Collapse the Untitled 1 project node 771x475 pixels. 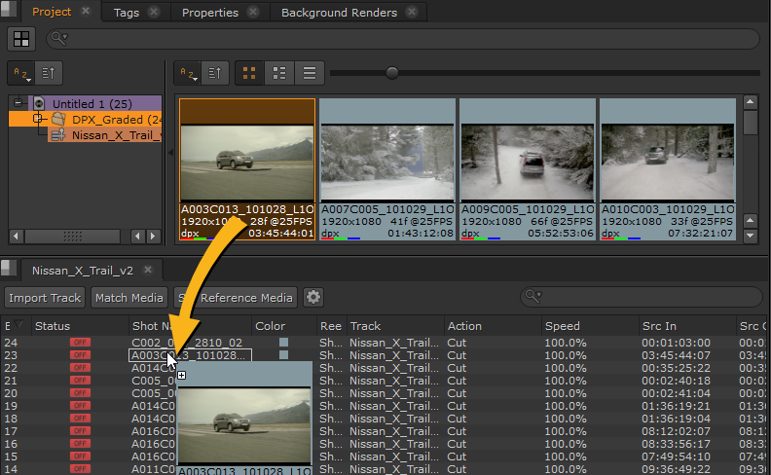[18, 103]
